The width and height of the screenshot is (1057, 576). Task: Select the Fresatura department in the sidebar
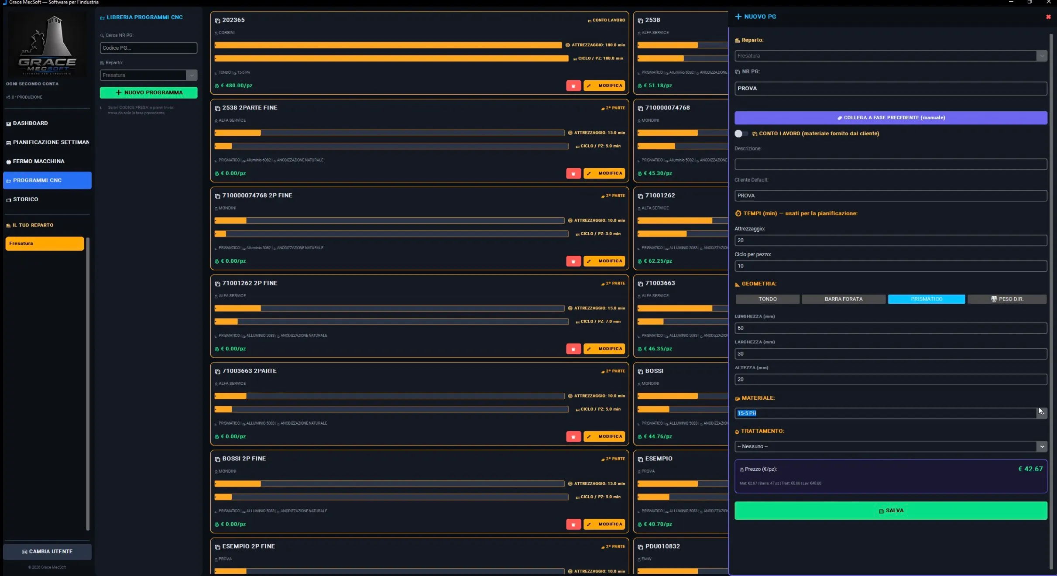tap(45, 243)
